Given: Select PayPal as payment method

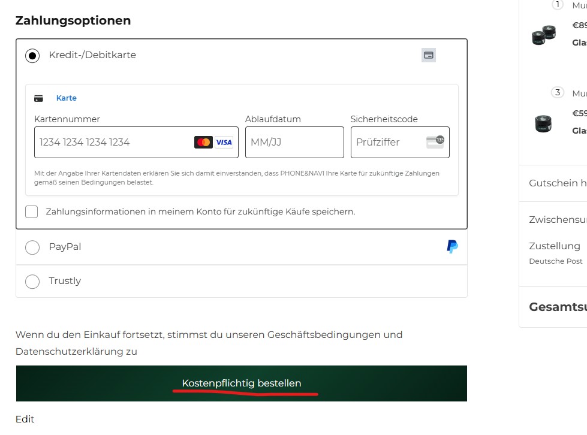Looking at the screenshot, I should point(32,247).
